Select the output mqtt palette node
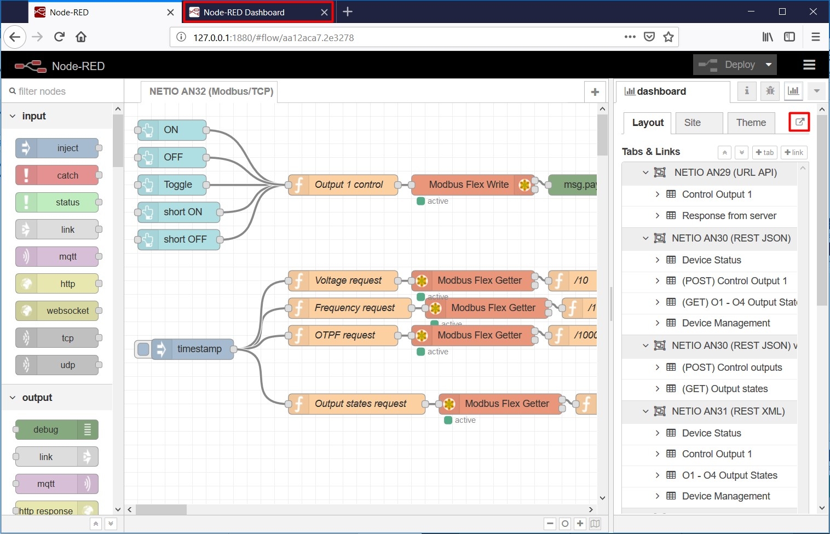 57,484
